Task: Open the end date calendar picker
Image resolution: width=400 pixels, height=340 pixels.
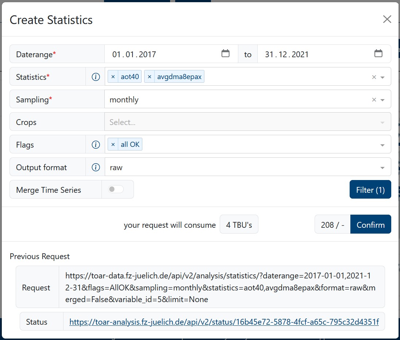Action: tap(378, 54)
